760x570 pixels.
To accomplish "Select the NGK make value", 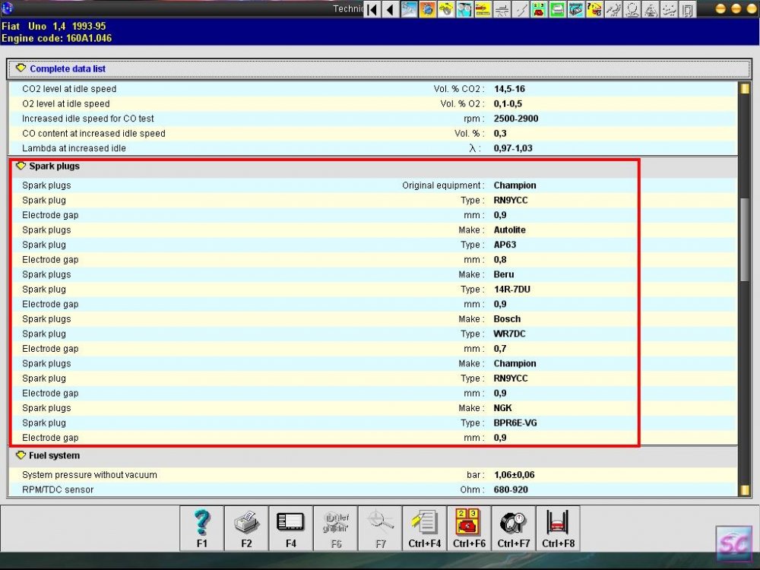I will [502, 408].
